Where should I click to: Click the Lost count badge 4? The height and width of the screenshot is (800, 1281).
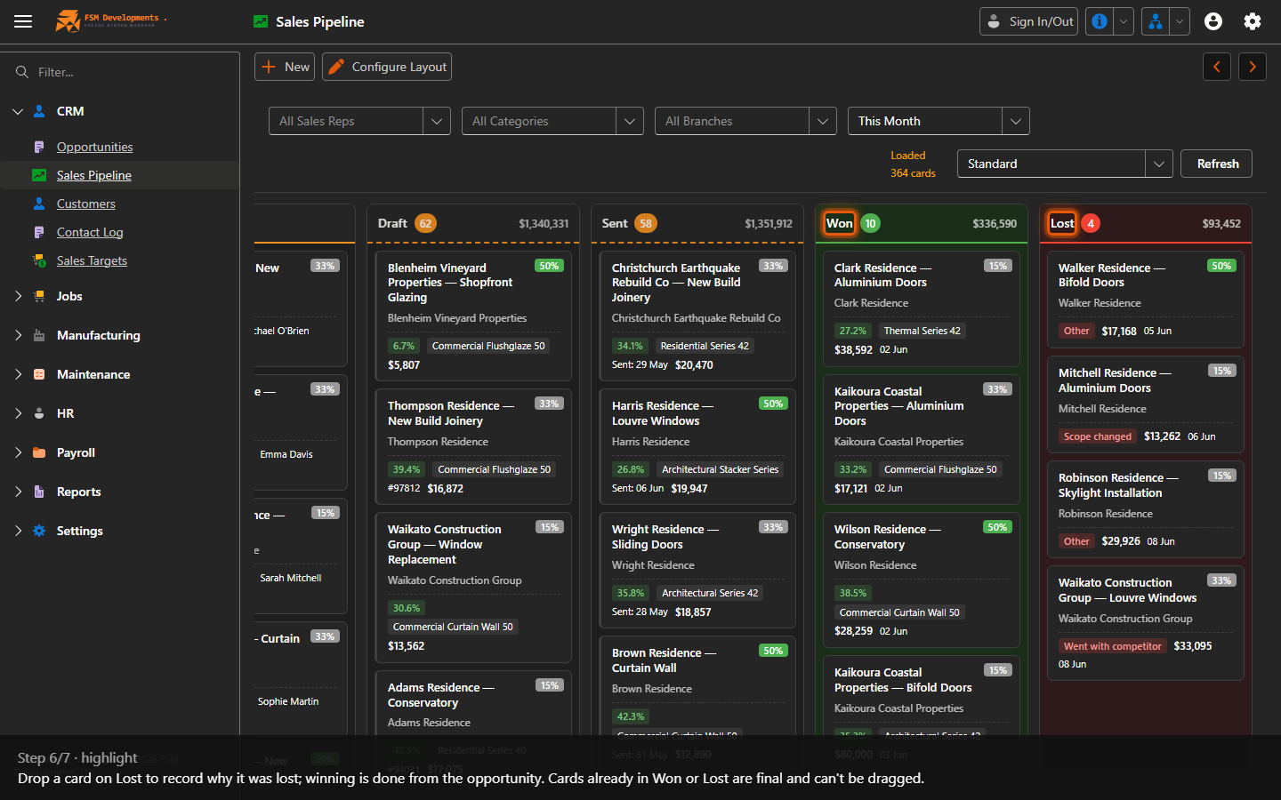(1091, 223)
